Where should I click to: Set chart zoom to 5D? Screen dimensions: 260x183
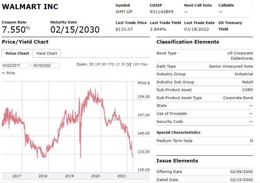click(x=91, y=64)
